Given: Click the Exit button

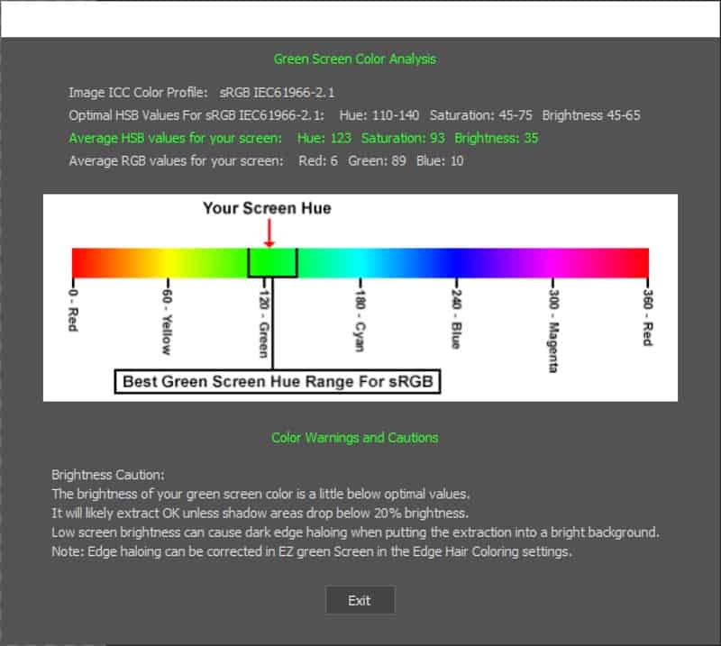Looking at the screenshot, I should (360, 600).
